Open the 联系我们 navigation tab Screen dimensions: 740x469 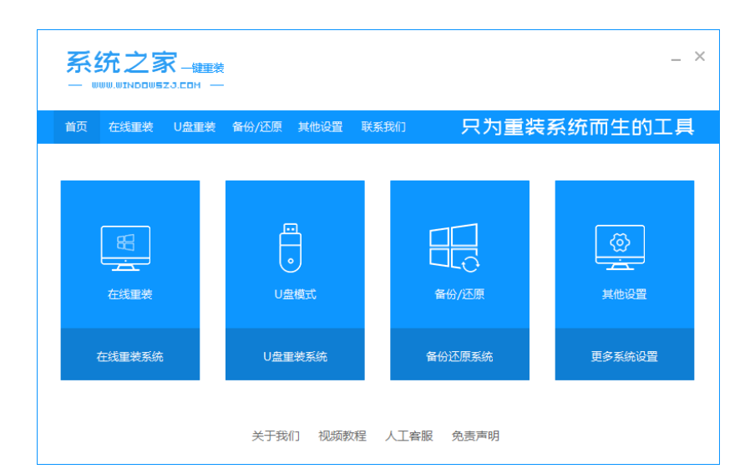[x=383, y=127]
